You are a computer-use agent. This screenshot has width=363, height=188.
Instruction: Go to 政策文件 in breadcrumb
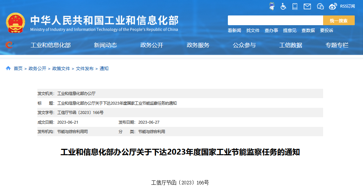[61, 69]
